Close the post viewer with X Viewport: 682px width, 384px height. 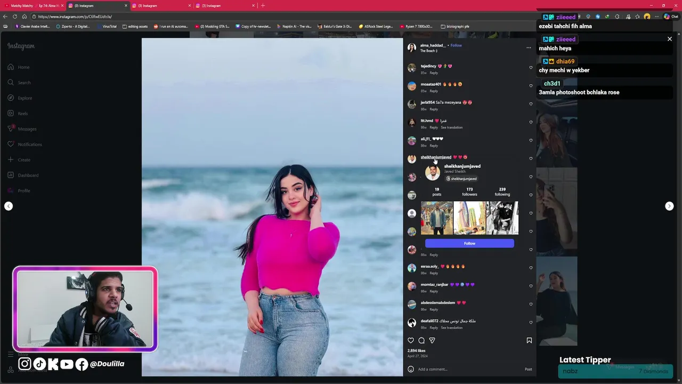tap(670, 39)
